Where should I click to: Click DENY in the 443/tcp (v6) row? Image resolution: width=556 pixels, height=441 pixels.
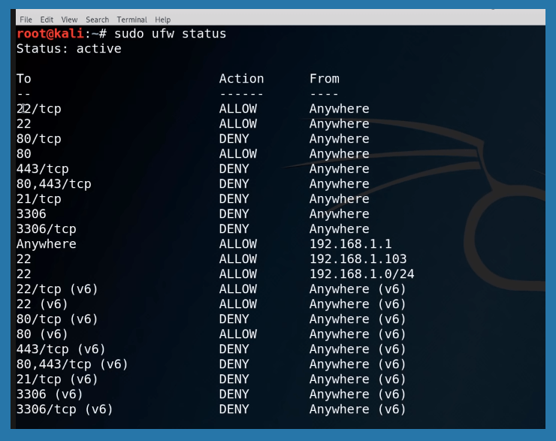click(234, 349)
